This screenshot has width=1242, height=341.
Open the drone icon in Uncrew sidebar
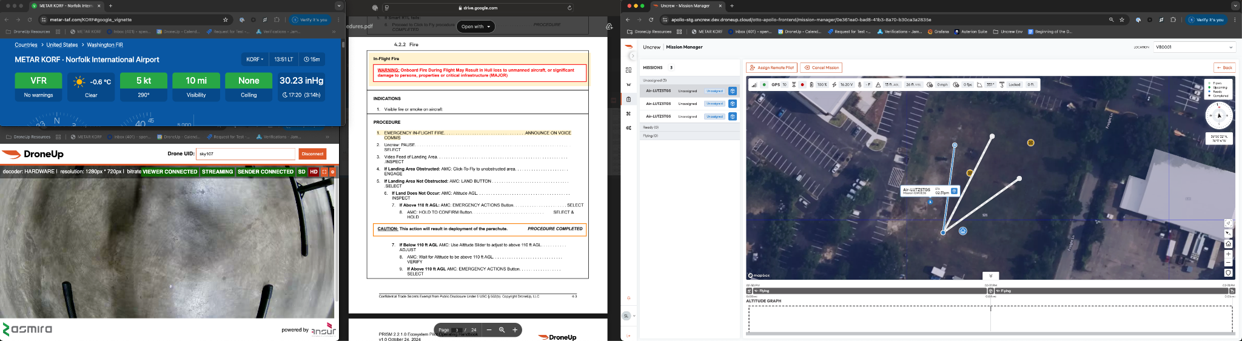click(x=628, y=84)
